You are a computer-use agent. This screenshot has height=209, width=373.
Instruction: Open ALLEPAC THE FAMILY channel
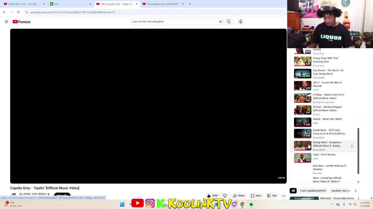click(33, 194)
